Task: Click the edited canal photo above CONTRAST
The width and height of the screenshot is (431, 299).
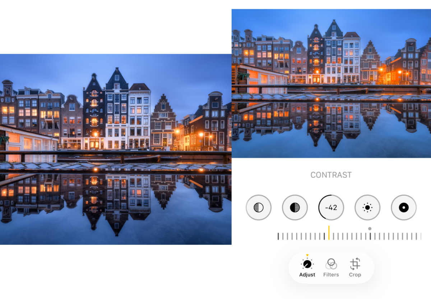Action: 331,83
